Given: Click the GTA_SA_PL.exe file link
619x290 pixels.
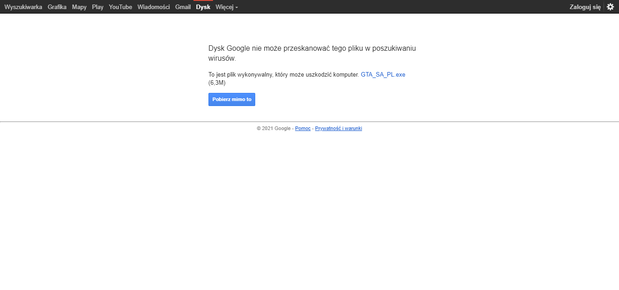Looking at the screenshot, I should [383, 75].
